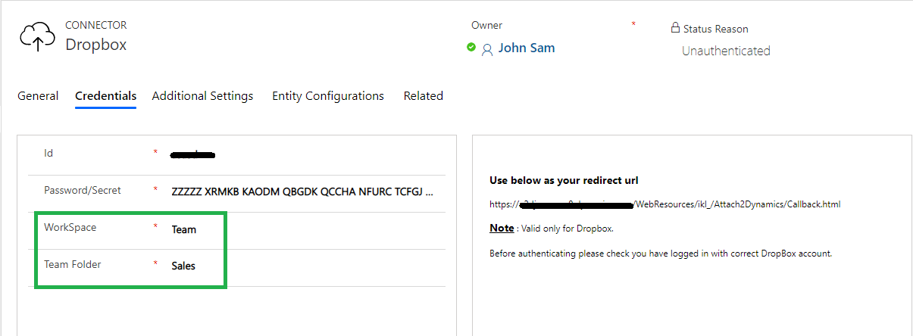Click the Password/Secret field value
The height and width of the screenshot is (336, 913).
pos(302,191)
